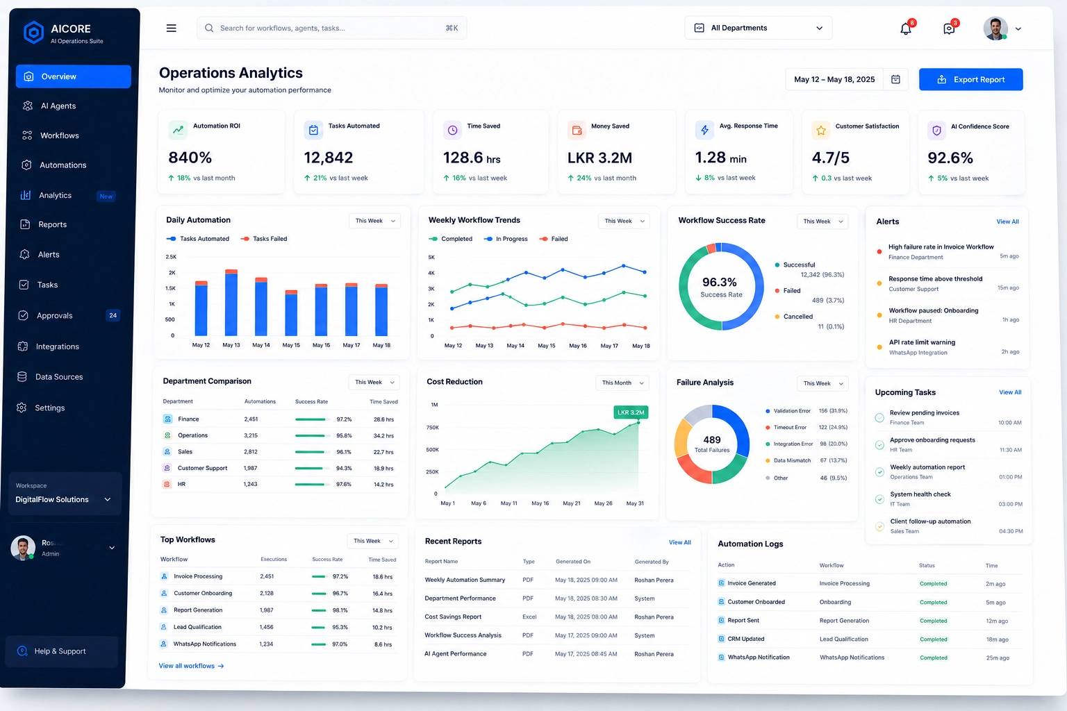1067x711 pixels.
Task: Click the May 12 – May 18, 2025 date range
Action: tap(834, 80)
